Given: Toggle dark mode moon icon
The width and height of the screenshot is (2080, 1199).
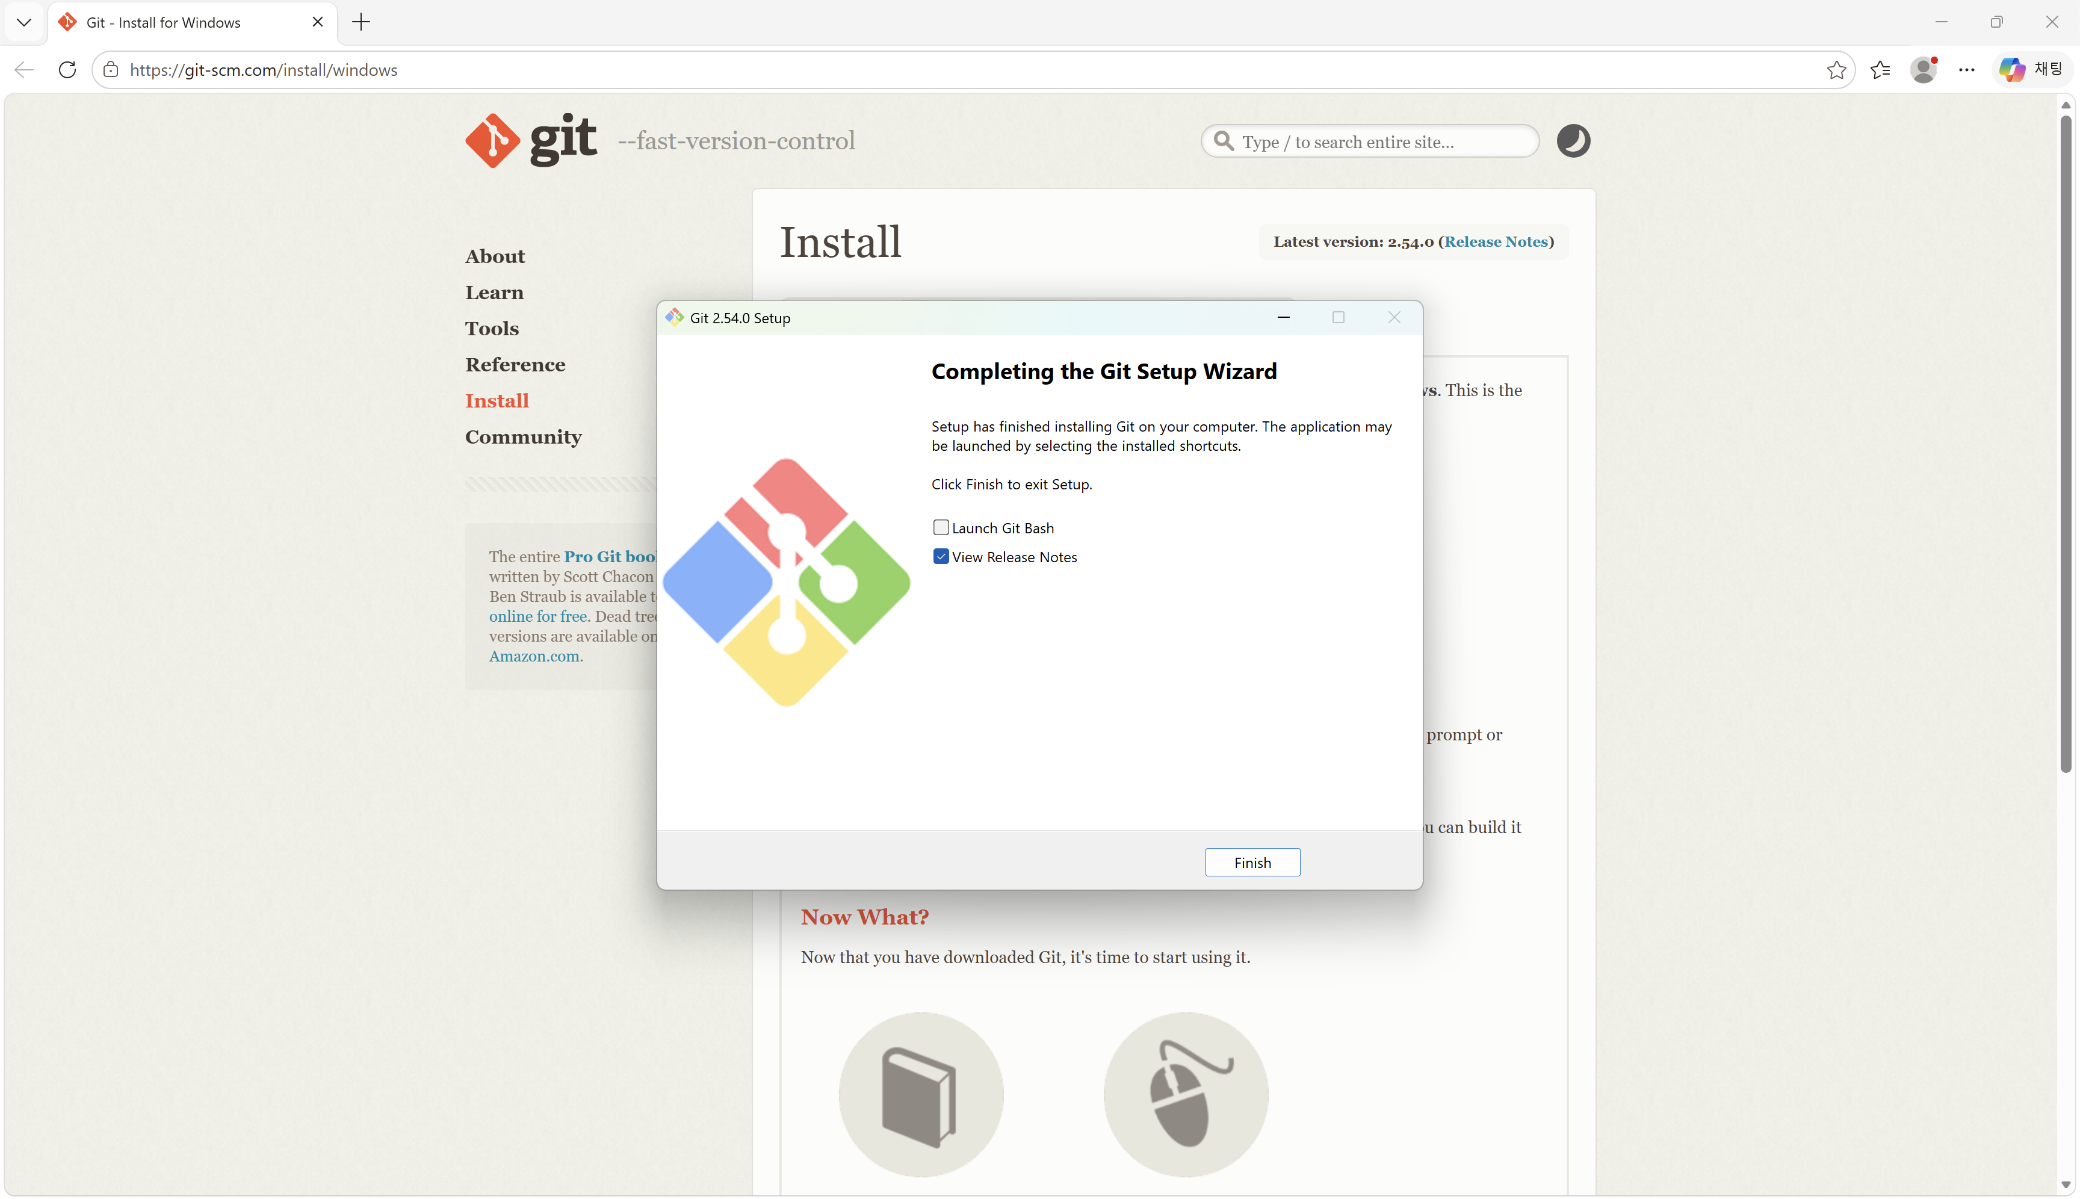Looking at the screenshot, I should [x=1573, y=141].
